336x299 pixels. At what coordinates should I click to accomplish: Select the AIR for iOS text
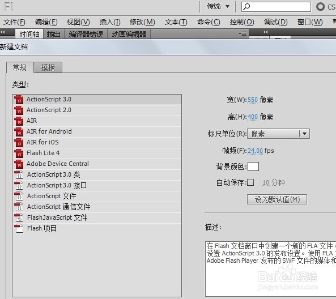pyautogui.click(x=42, y=142)
